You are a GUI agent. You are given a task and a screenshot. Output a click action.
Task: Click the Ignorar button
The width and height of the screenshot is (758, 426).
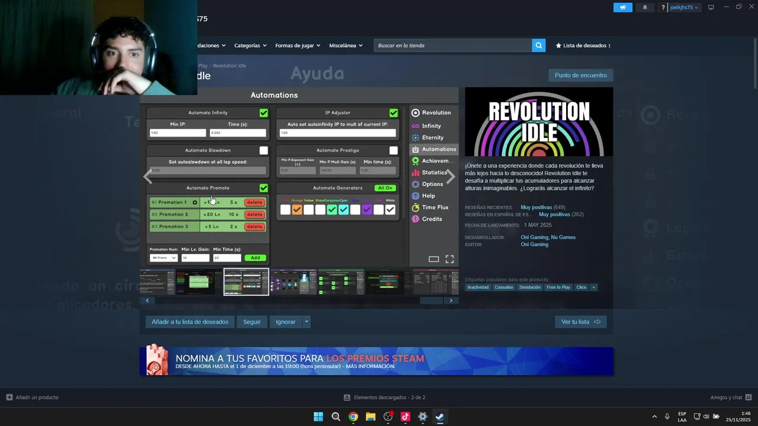click(x=285, y=322)
